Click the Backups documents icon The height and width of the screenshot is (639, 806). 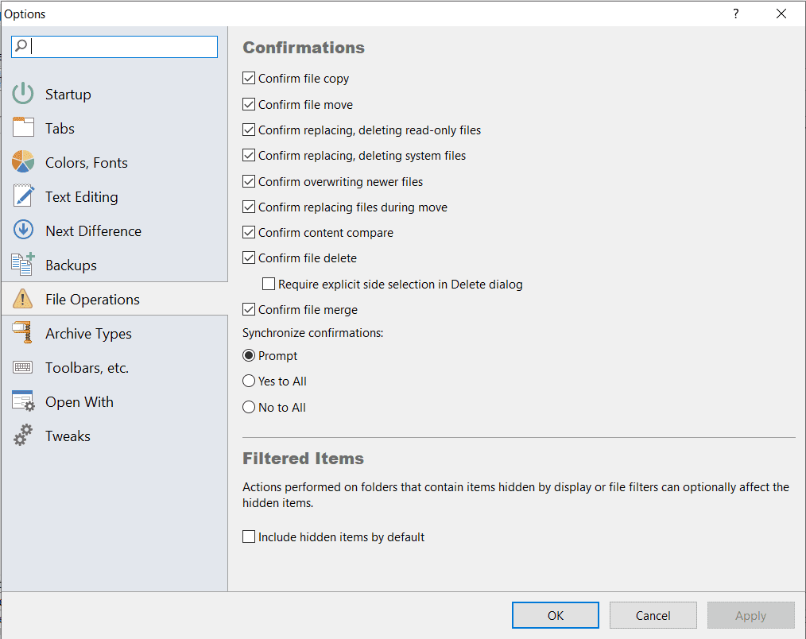point(23,265)
